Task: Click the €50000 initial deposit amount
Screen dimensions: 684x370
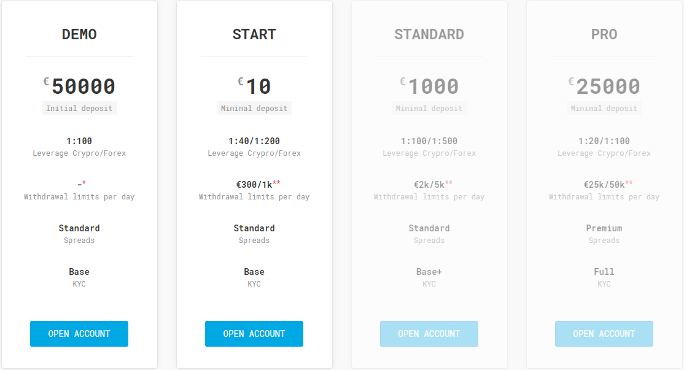Action: 83,87
